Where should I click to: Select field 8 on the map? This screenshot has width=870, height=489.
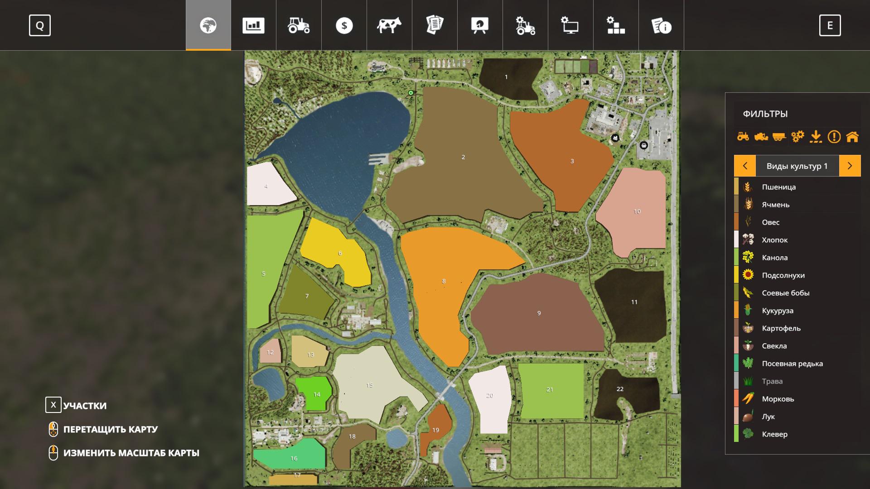(x=444, y=281)
